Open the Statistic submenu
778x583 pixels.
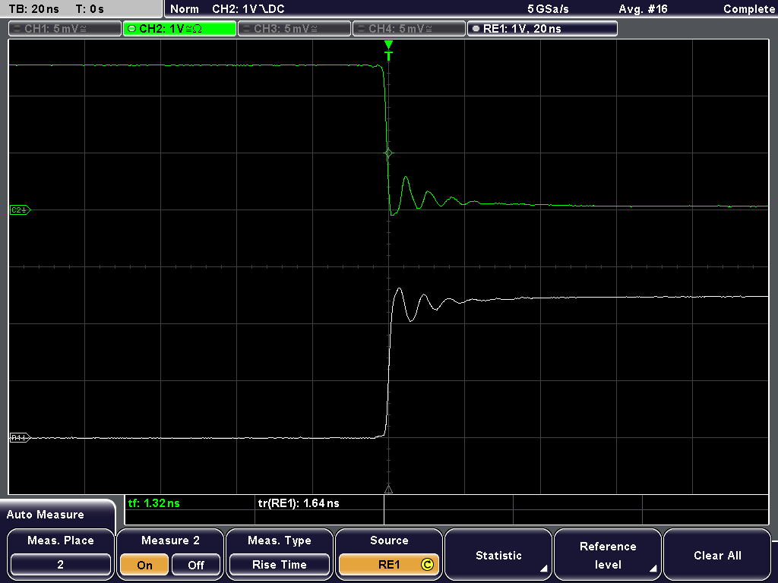point(498,555)
